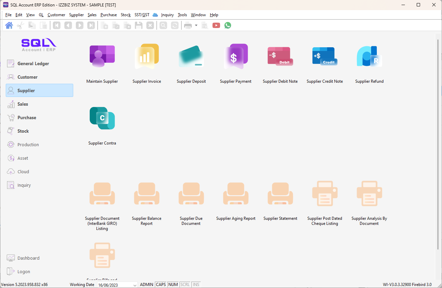The width and height of the screenshot is (442, 288).
Task: Click the YouTube toolbar icon
Action: pos(216,25)
